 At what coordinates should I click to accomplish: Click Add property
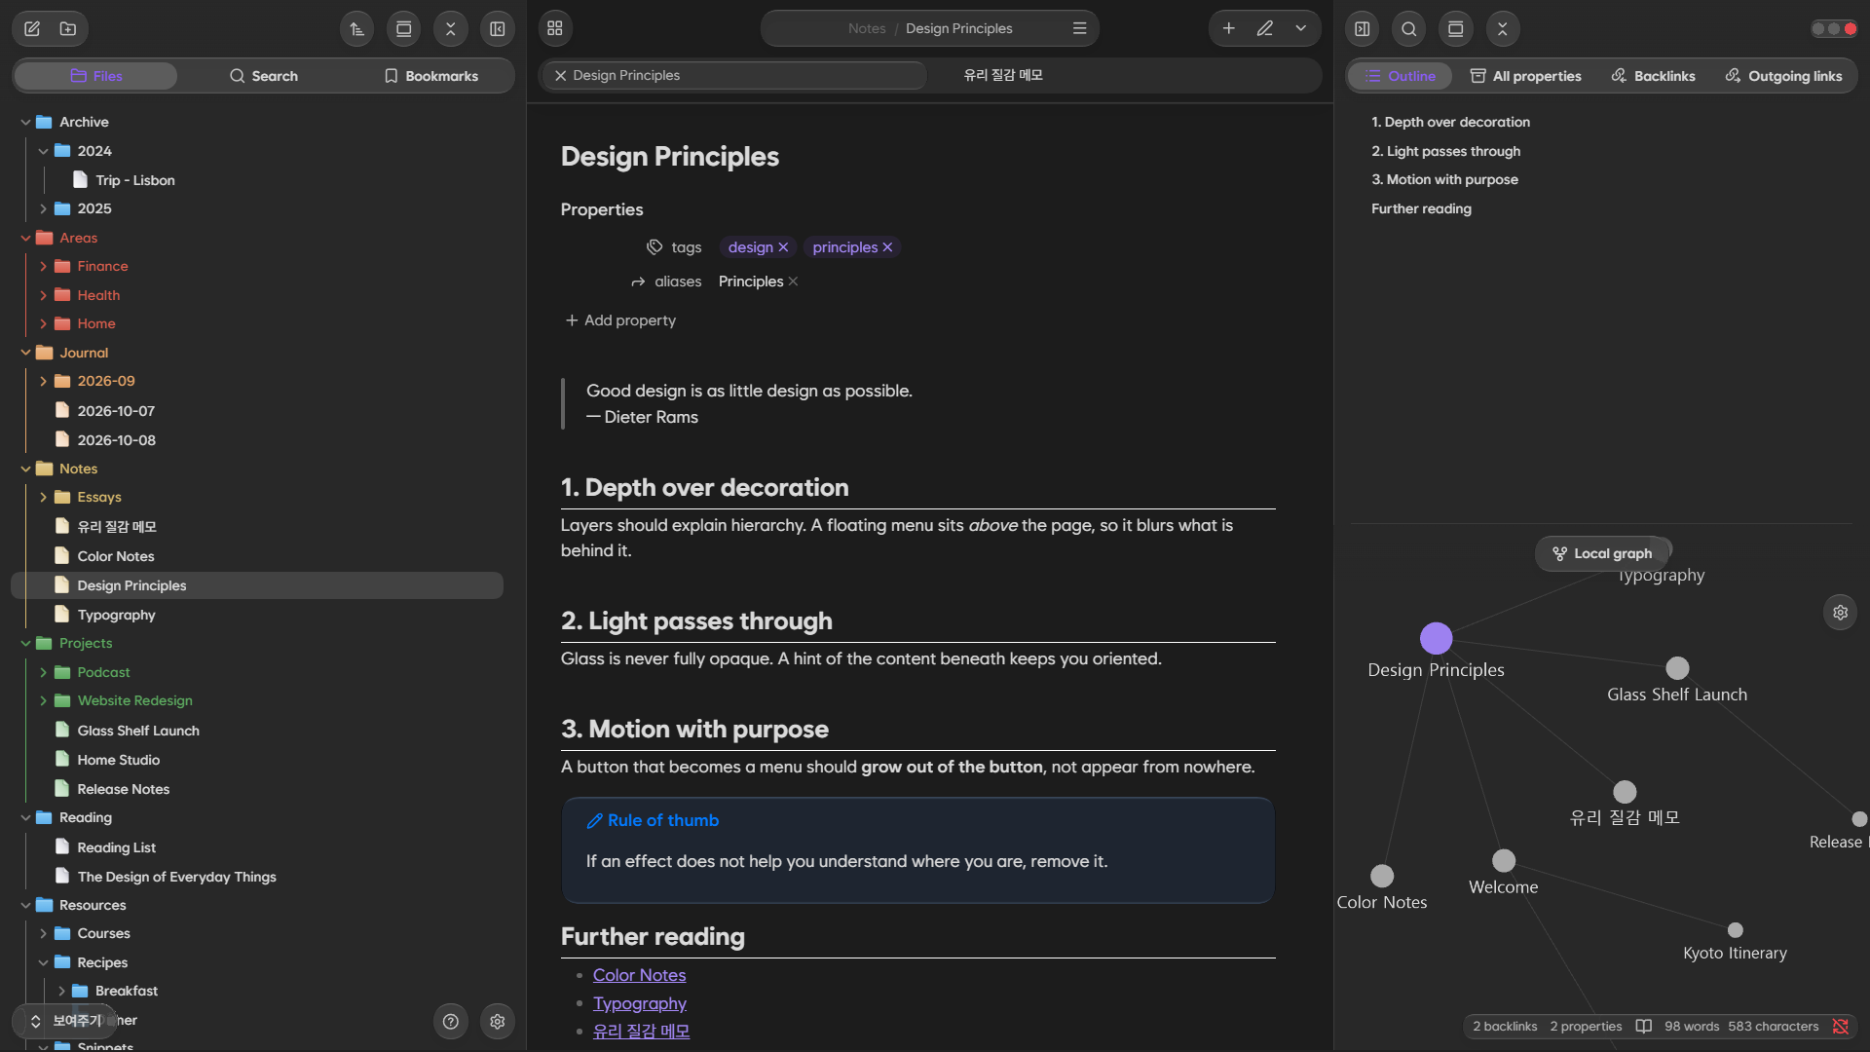[x=620, y=320]
